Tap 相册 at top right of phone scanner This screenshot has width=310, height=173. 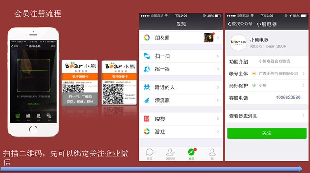click(x=53, y=46)
